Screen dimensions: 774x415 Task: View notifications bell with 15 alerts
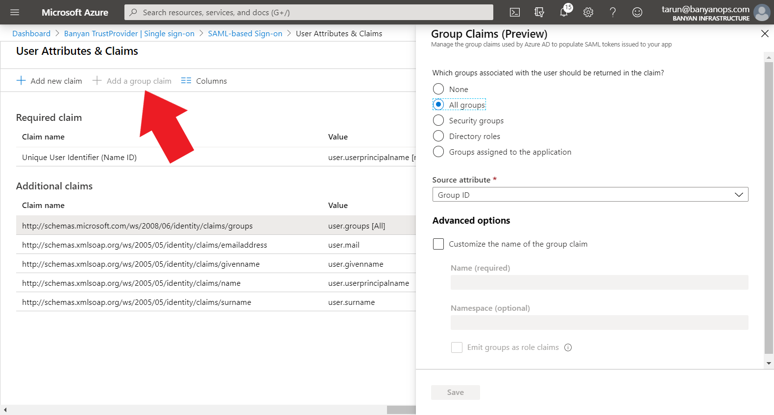coord(565,11)
